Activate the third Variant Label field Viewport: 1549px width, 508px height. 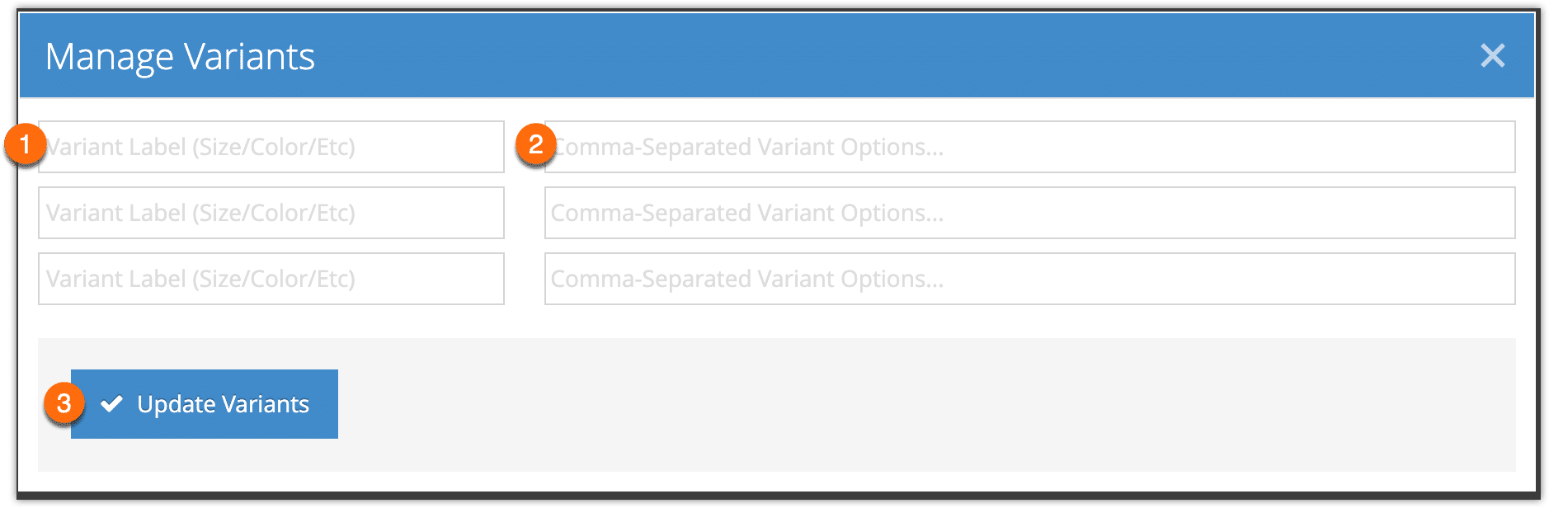click(x=271, y=279)
